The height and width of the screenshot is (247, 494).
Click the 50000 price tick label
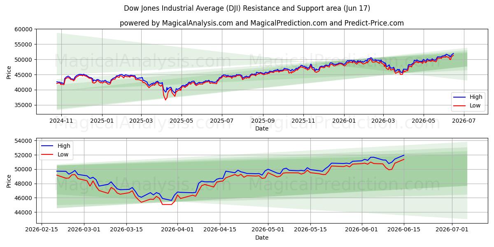tap(24, 60)
